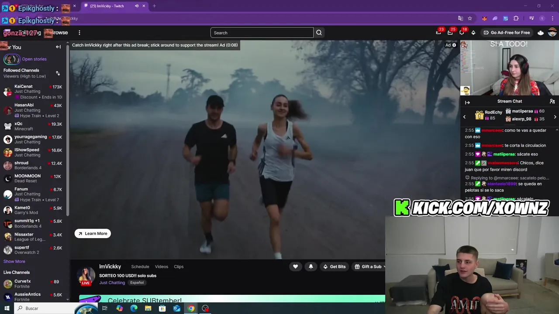Screen dimensions: 559x314
Task: Open the Clips tab of ImVickky
Action: point(179,266)
